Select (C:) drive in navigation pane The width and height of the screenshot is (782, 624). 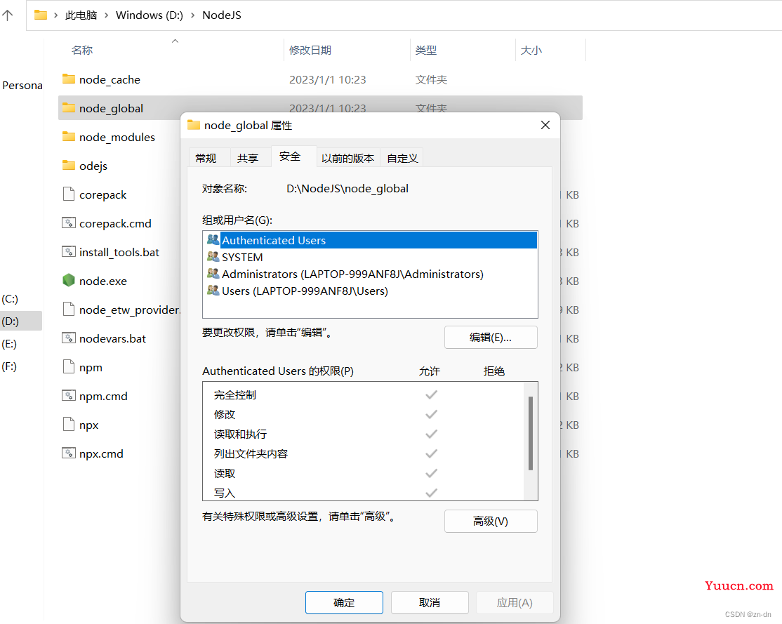[x=10, y=299]
